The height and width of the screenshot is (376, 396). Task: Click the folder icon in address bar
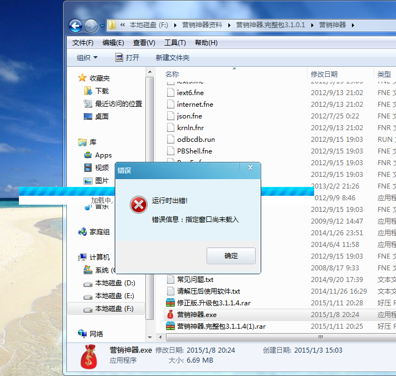point(112,25)
